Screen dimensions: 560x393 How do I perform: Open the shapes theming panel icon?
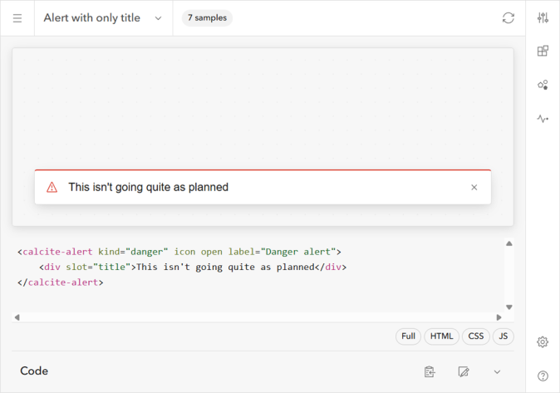tap(543, 85)
